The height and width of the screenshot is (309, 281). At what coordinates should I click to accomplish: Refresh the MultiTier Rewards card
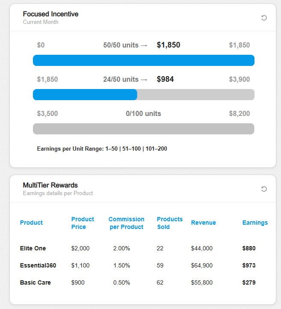pos(264,189)
